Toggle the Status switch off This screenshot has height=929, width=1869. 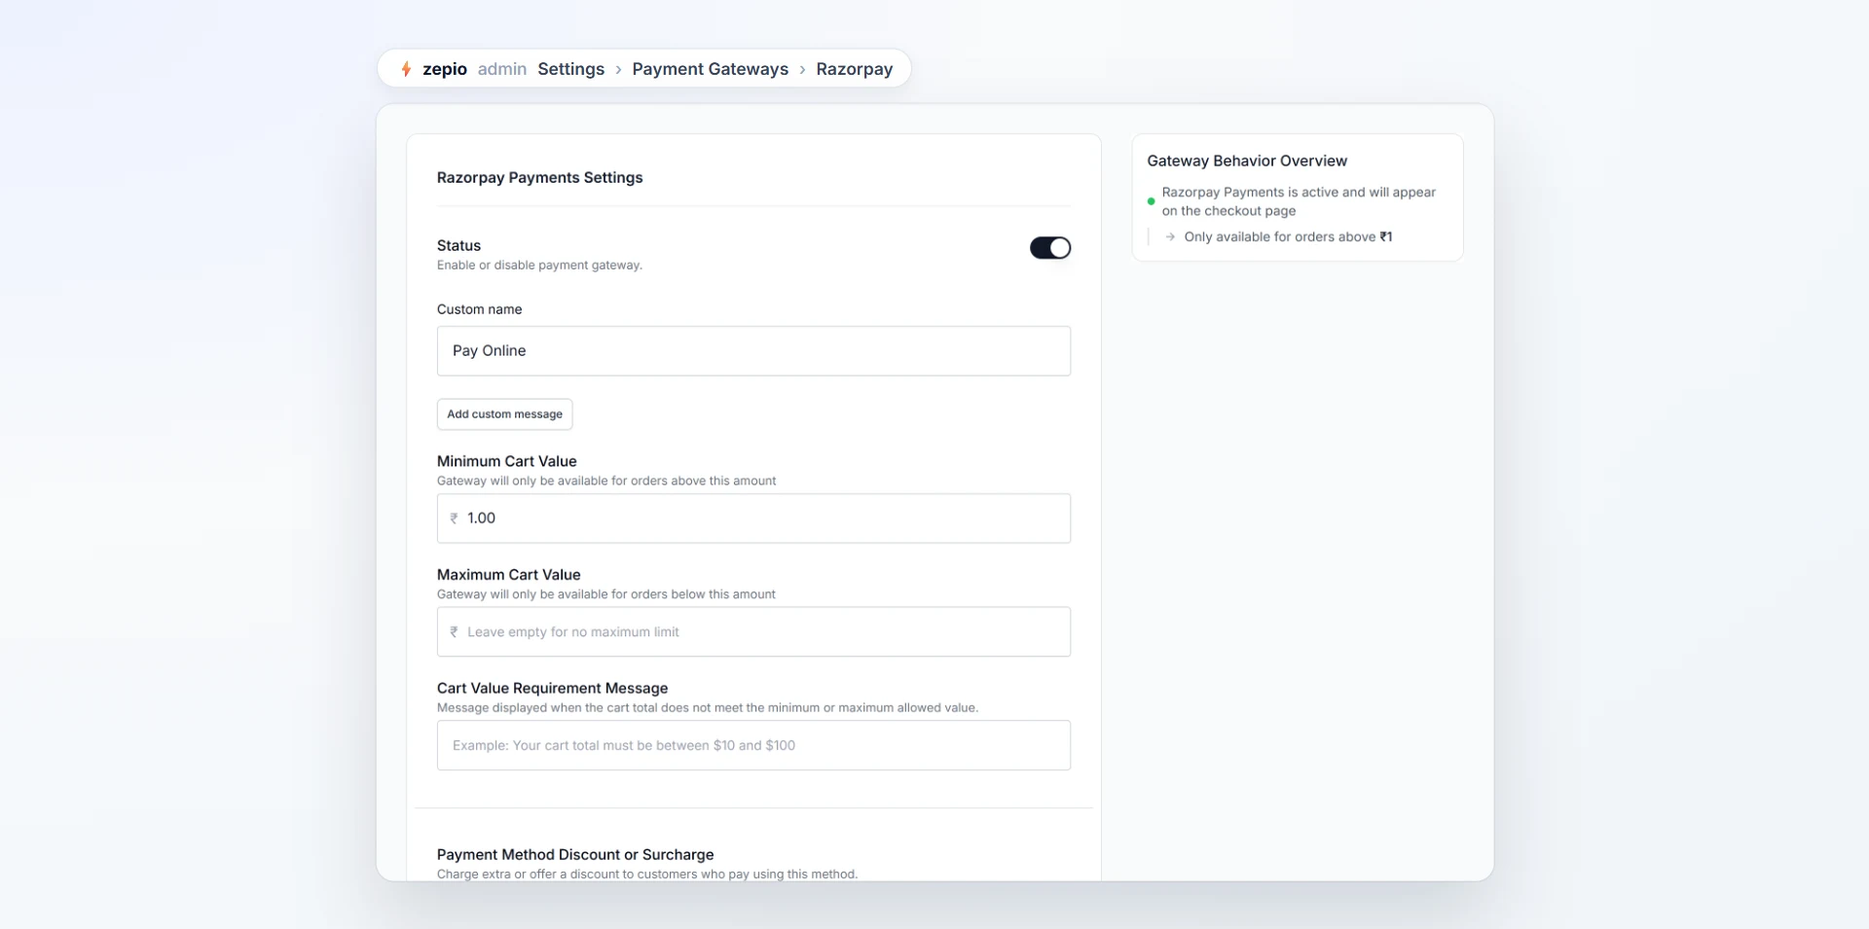point(1050,248)
